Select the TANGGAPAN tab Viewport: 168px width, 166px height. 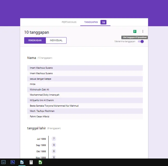point(91,22)
